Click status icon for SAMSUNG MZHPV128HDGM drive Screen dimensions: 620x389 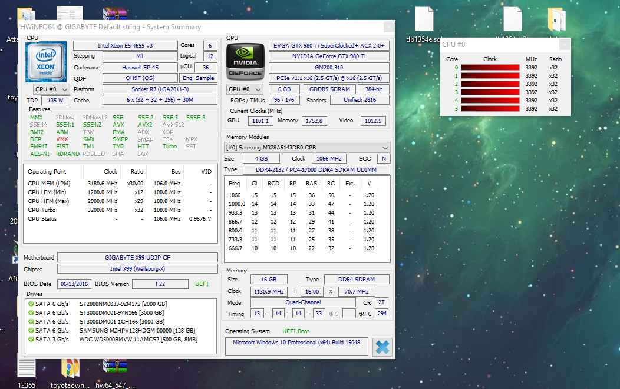31,330
